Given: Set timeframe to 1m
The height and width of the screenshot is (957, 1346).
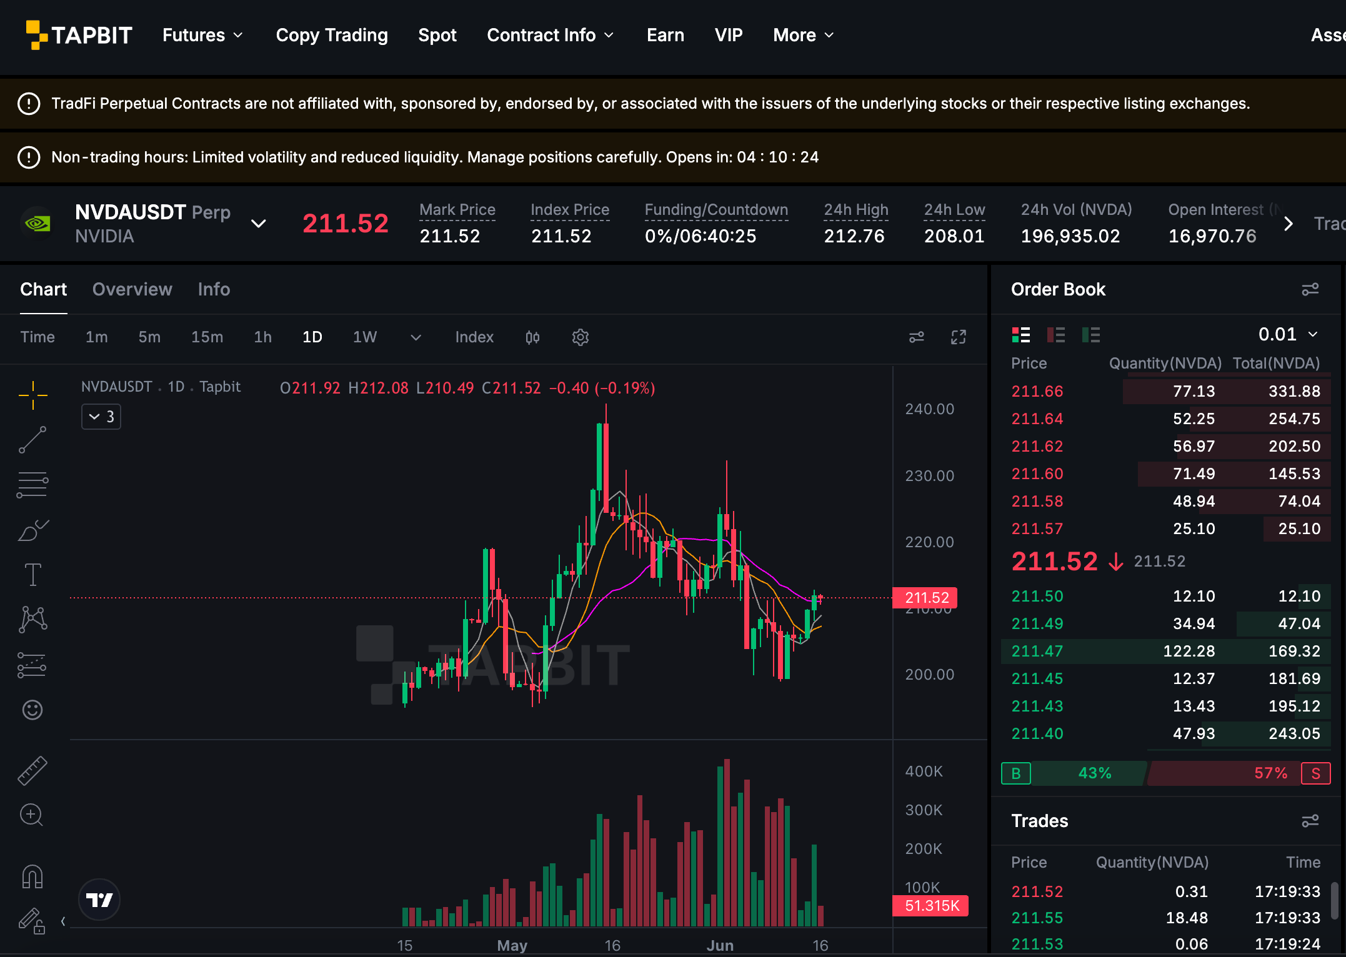Looking at the screenshot, I should pyautogui.click(x=97, y=337).
